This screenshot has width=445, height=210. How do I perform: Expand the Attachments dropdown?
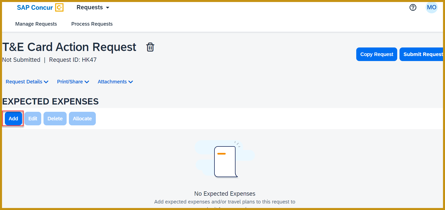115,82
